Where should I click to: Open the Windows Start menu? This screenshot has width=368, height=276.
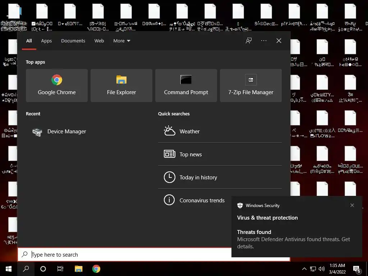(x=9, y=269)
